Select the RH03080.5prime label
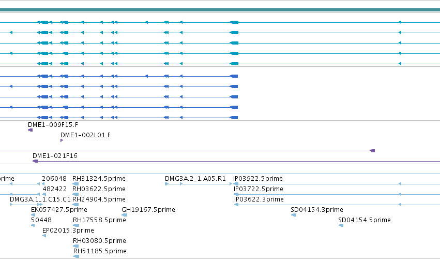This screenshot has height=259, width=440. [99, 241]
